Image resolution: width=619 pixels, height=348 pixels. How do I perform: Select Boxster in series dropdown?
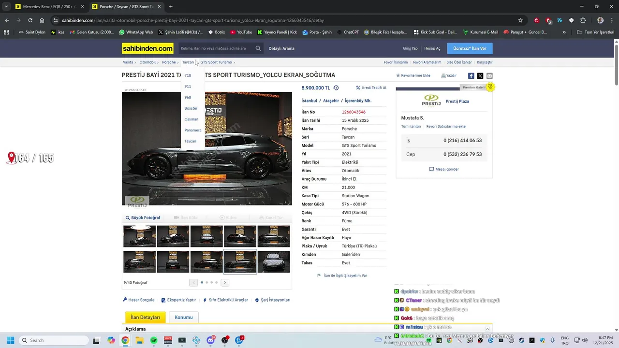(191, 108)
